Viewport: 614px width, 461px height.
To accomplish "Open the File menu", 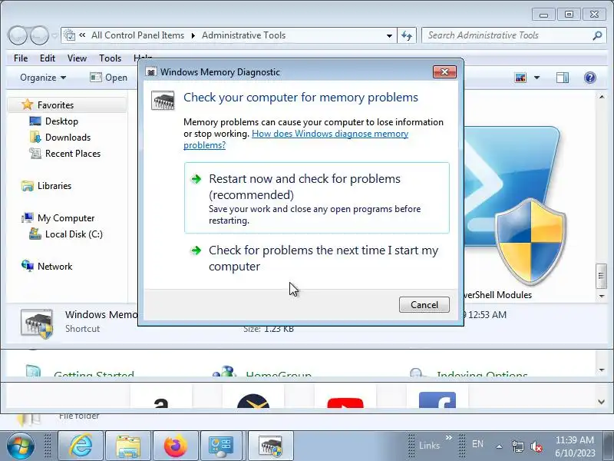I will point(21,58).
